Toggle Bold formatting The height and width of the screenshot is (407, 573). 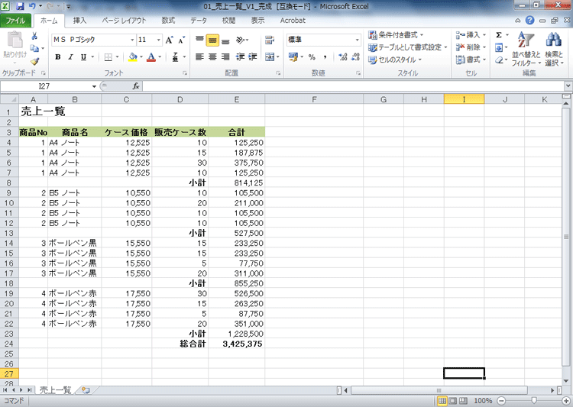[x=58, y=57]
